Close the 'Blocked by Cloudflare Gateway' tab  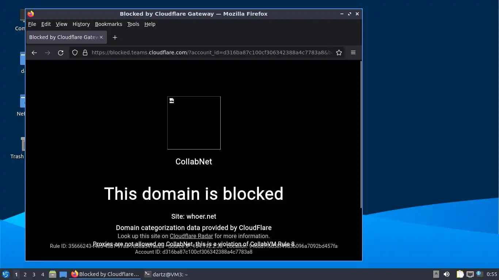101,37
